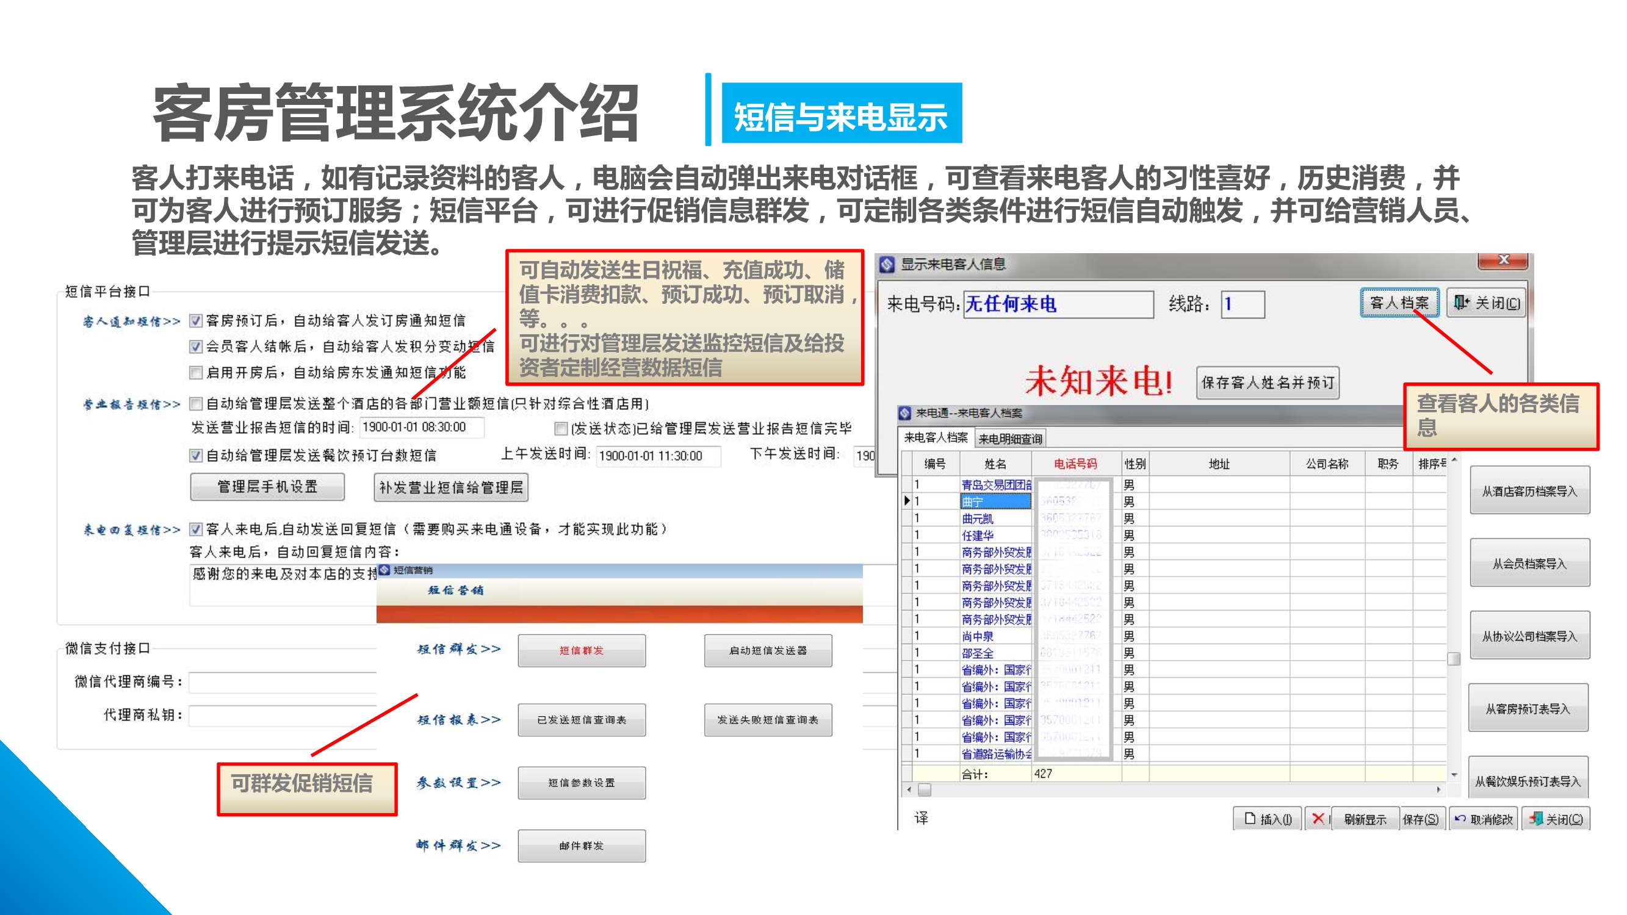Image resolution: width=1627 pixels, height=915 pixels.
Task: Click the red X delete icon button
Action: [x=1318, y=819]
